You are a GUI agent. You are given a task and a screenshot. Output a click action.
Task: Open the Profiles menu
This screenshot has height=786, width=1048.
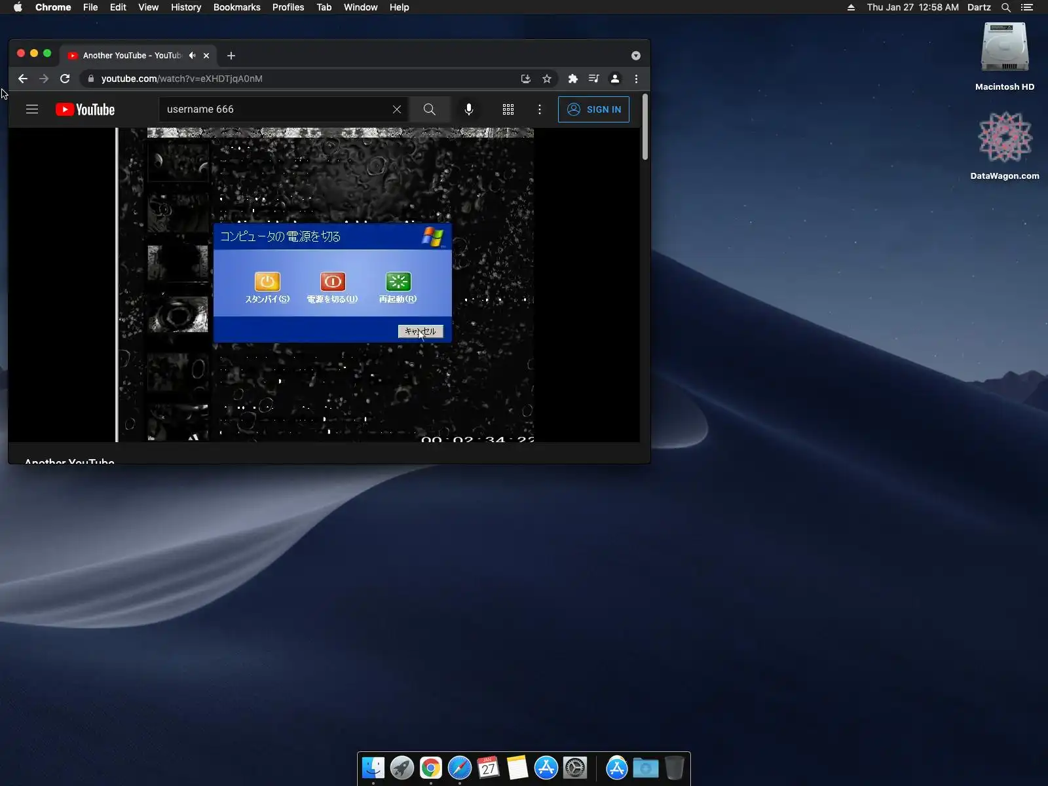pos(288,7)
